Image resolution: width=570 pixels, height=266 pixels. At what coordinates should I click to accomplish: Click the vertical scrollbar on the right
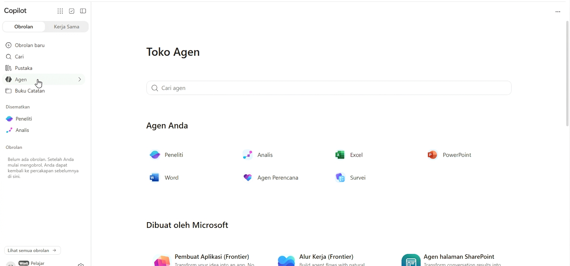(567, 74)
